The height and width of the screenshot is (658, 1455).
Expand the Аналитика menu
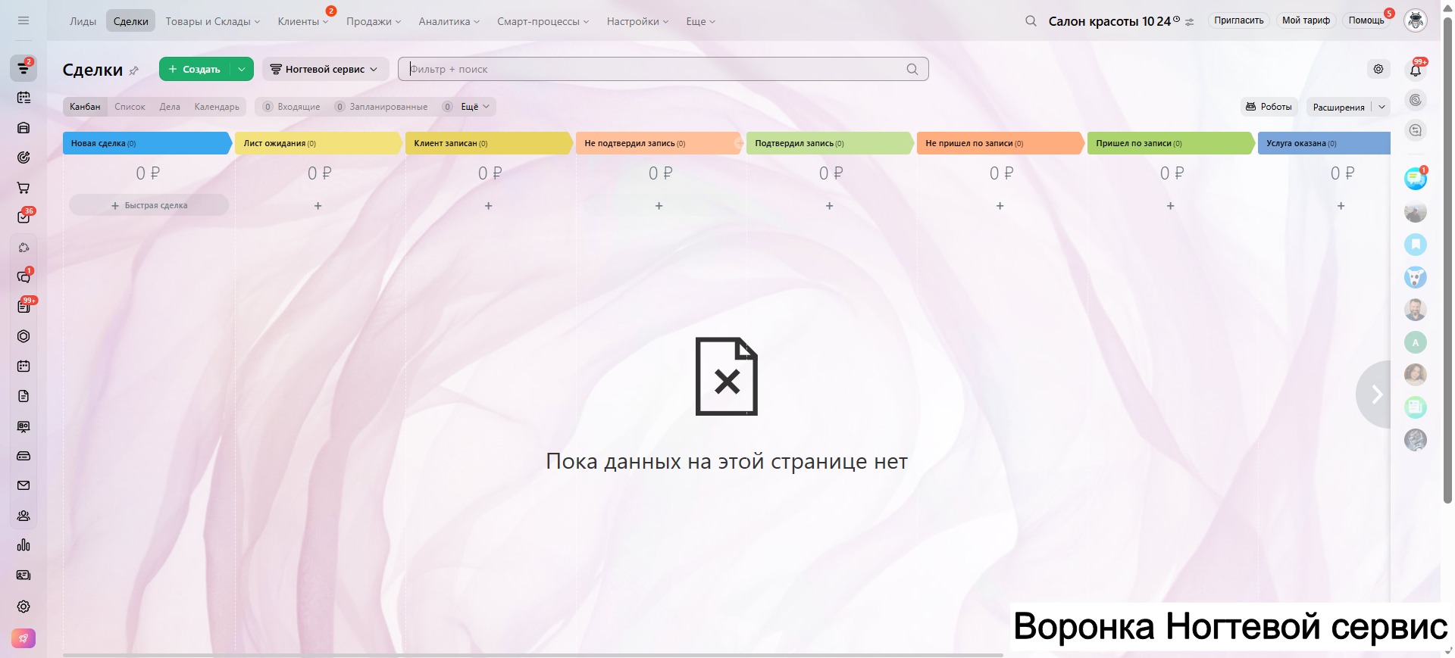(x=449, y=21)
